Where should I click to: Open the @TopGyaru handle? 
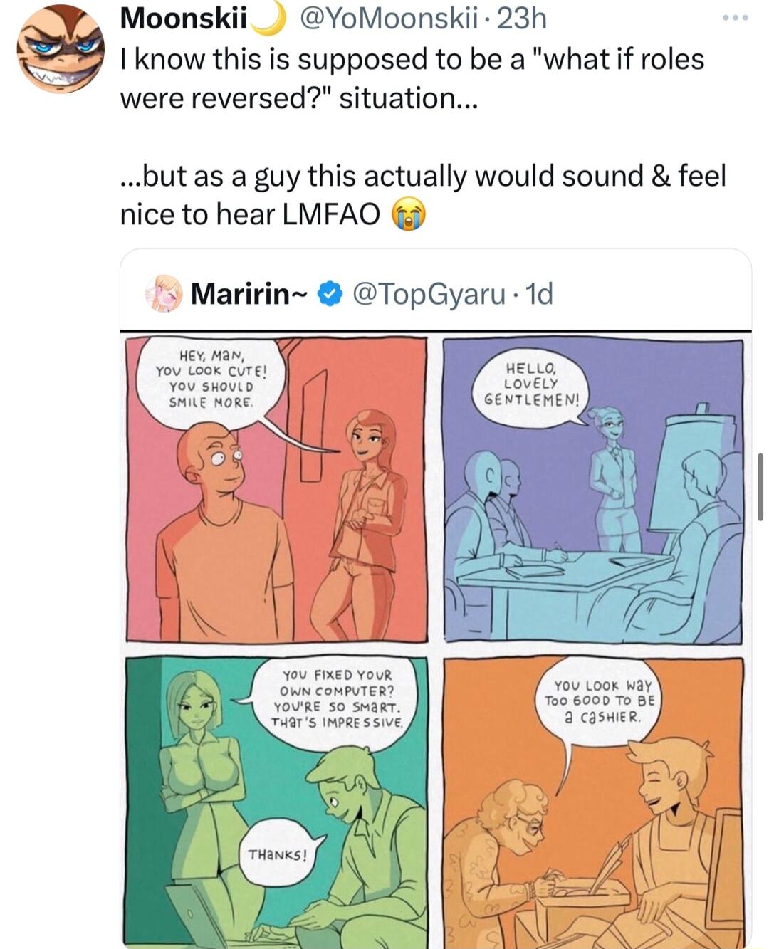(x=429, y=293)
